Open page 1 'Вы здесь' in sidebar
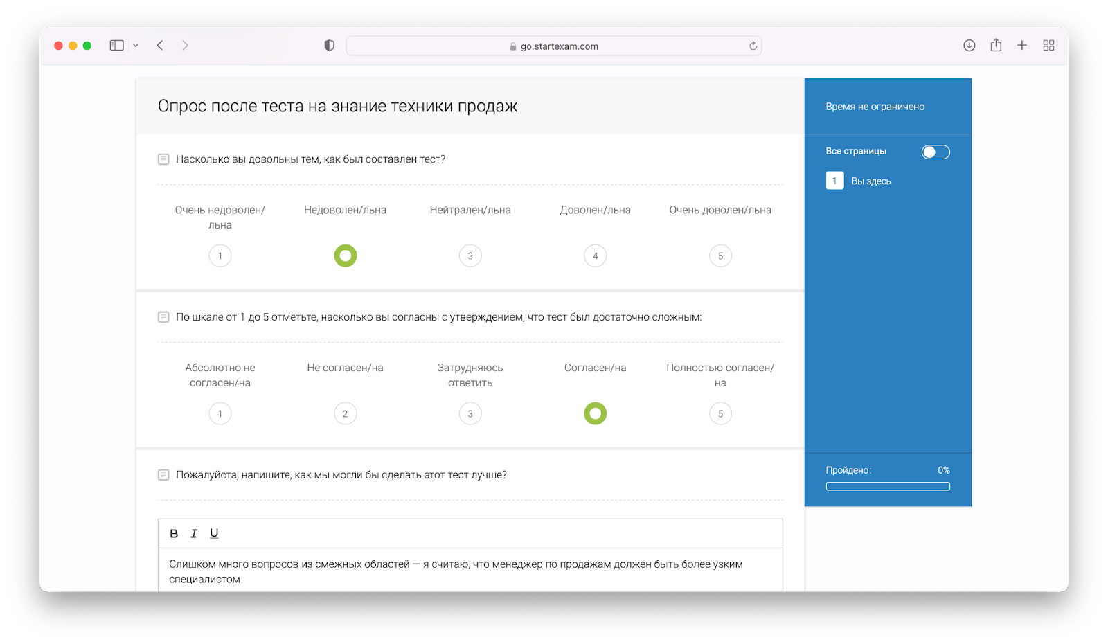 click(x=859, y=181)
